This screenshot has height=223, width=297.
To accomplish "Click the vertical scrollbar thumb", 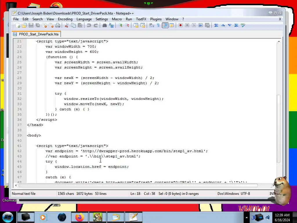I will pos(278,129).
